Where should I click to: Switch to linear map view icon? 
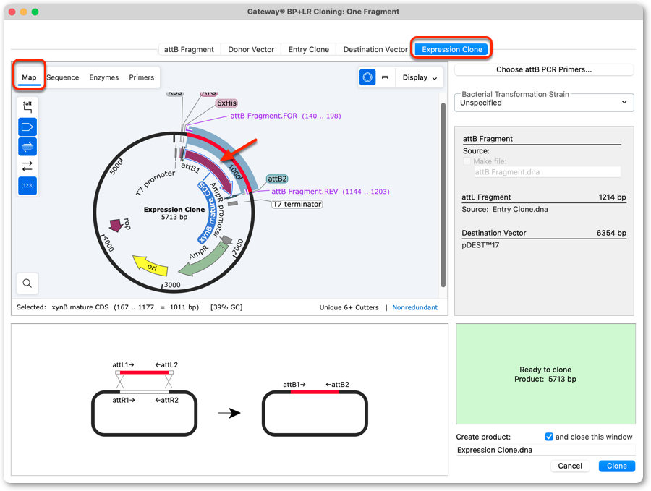click(386, 77)
